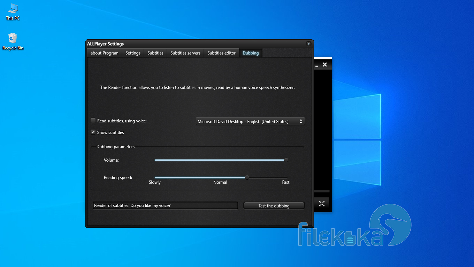
Task: Click the Reading speed slider handle
Action: click(247, 177)
